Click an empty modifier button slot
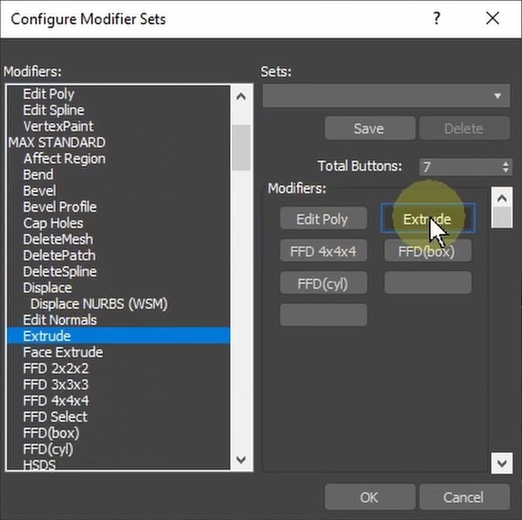Viewport: 522px width, 520px height. click(323, 315)
